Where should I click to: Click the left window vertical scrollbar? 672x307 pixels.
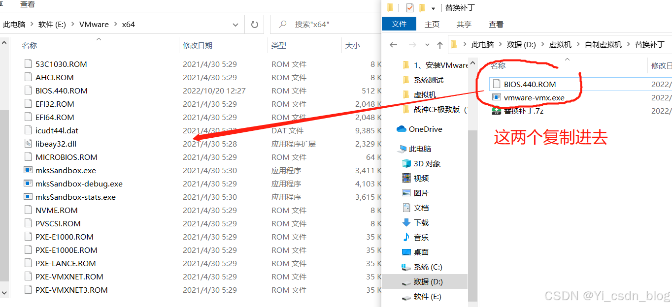4,197
